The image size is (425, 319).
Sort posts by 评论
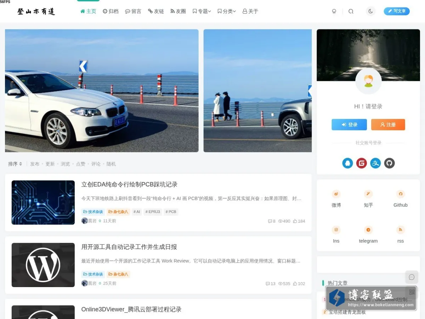click(x=96, y=164)
